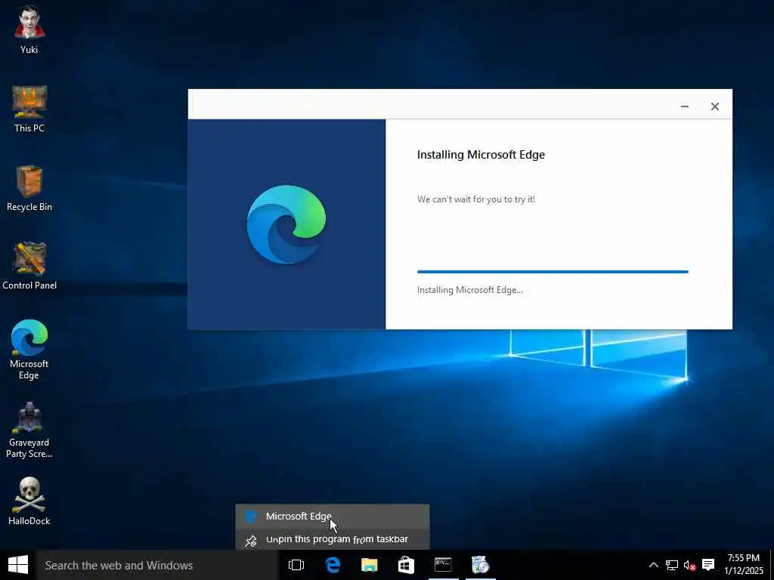This screenshot has height=580, width=774.
Task: Switch to the command prompt taskbar window
Action: coord(443,565)
